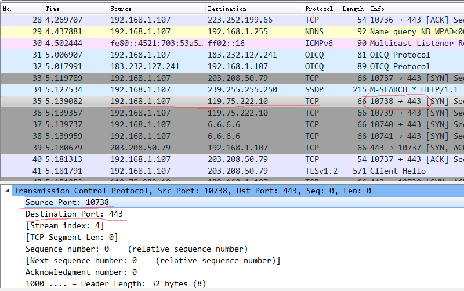Click the Source column header
Screen dimensions: 464x291
(x=121, y=9)
